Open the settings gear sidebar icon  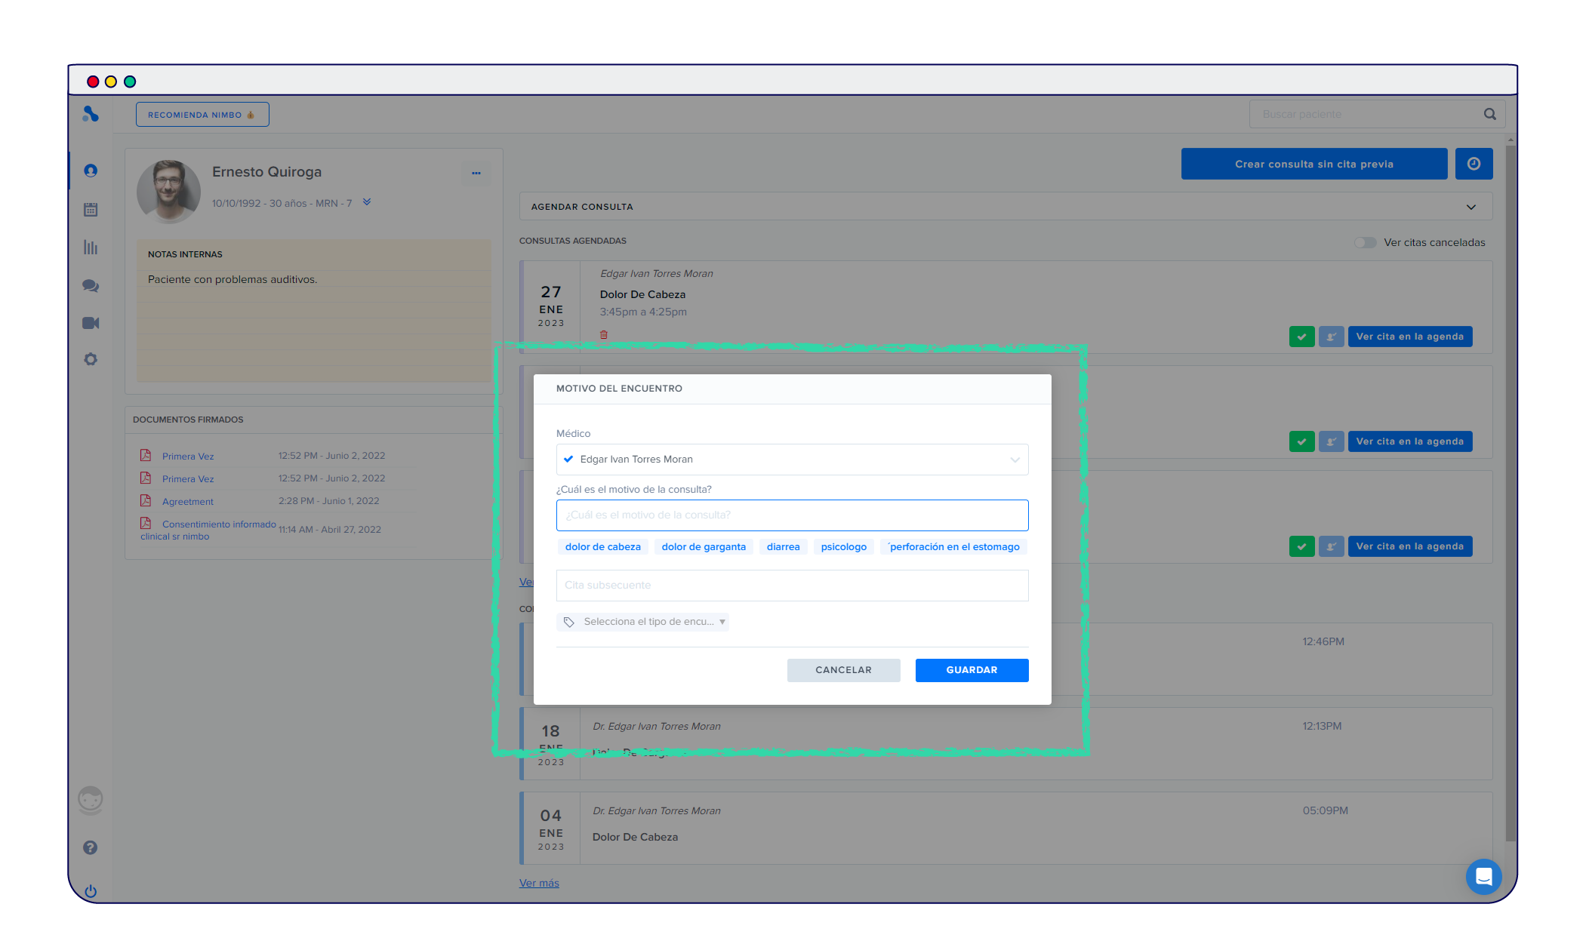coord(91,359)
